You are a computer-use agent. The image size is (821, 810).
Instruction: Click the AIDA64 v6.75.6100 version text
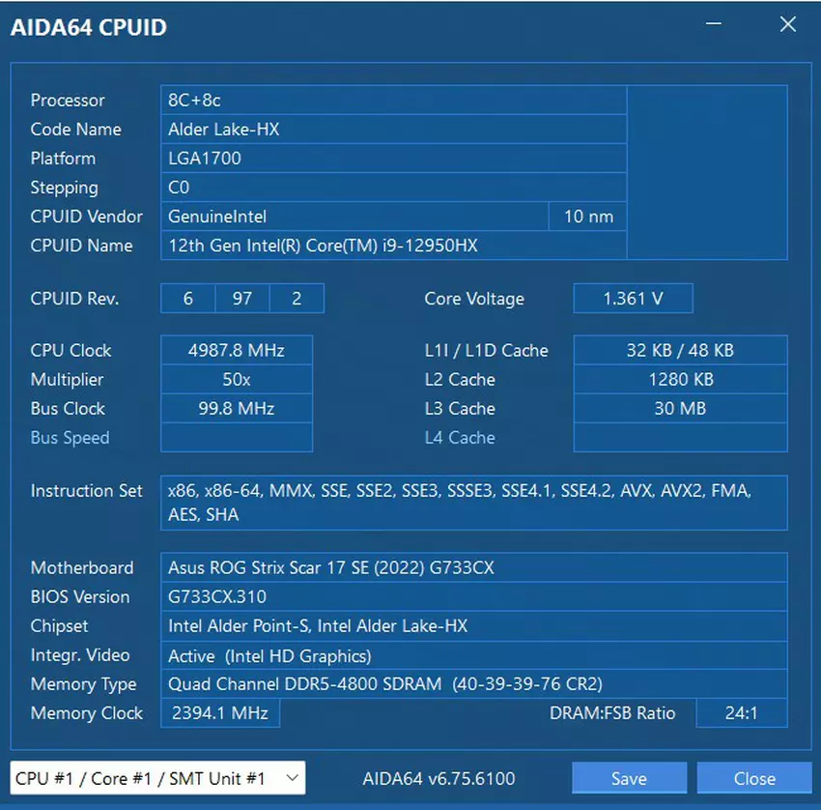pyautogui.click(x=439, y=778)
